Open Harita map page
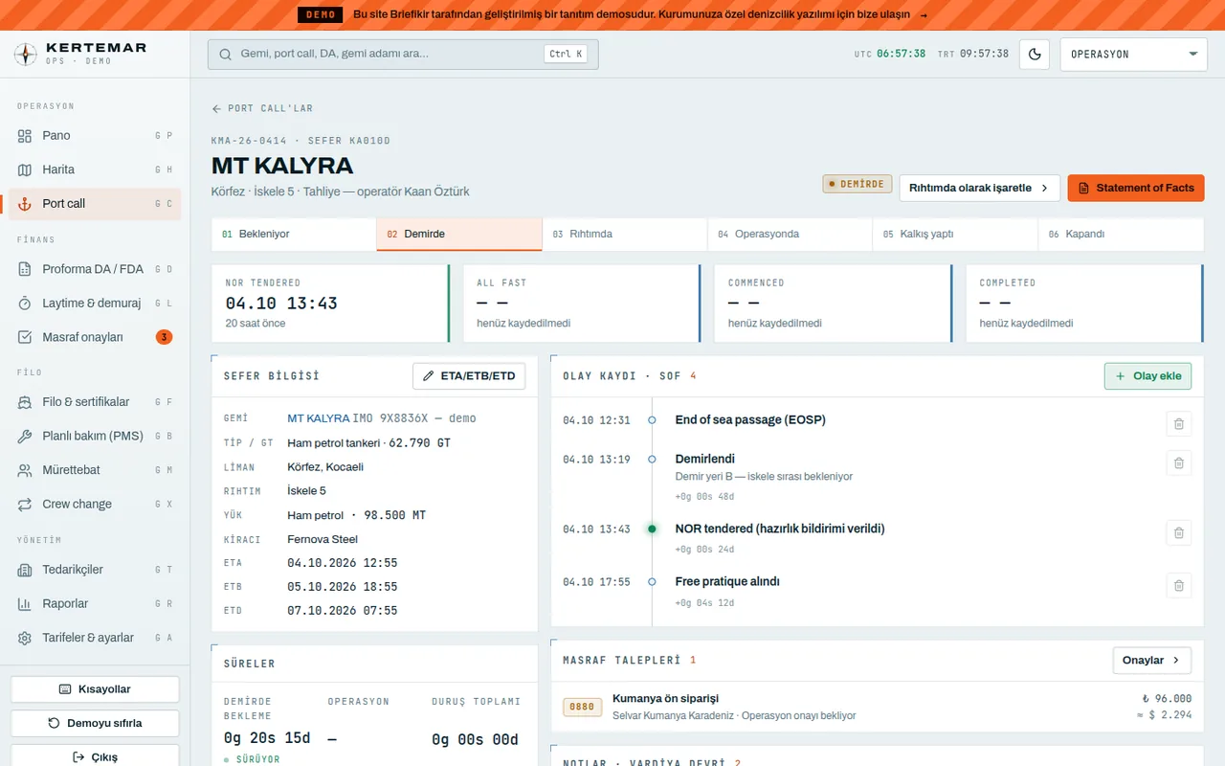 [x=95, y=169]
